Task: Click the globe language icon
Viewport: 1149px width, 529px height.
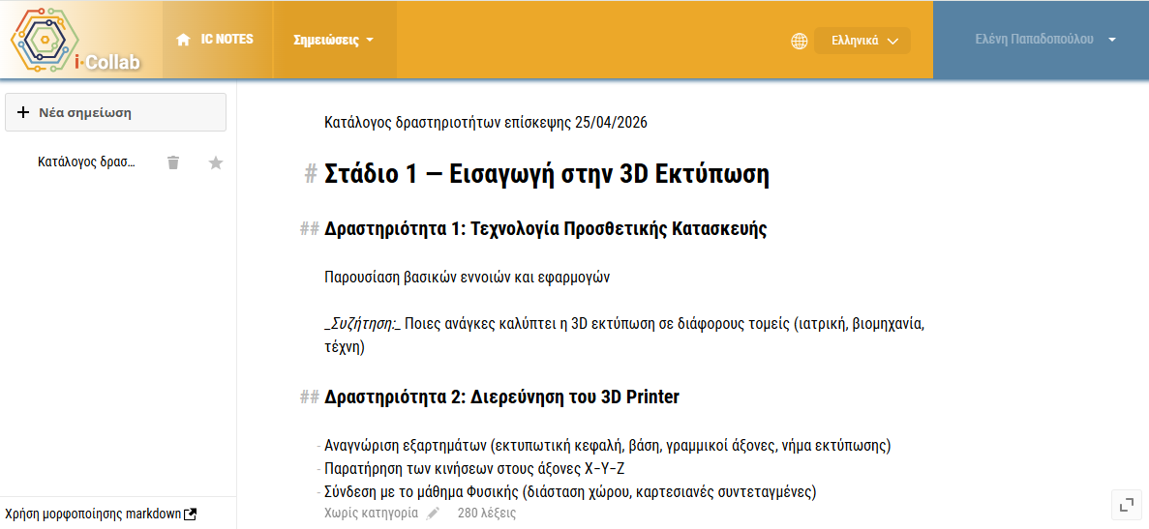Action: pos(800,41)
